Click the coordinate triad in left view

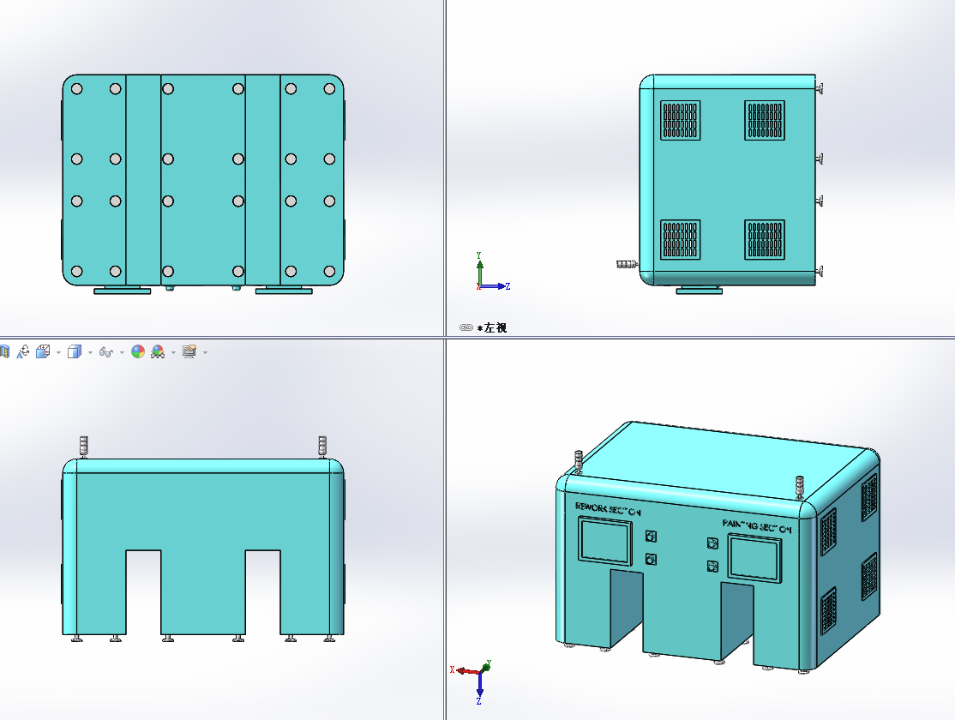tap(491, 273)
